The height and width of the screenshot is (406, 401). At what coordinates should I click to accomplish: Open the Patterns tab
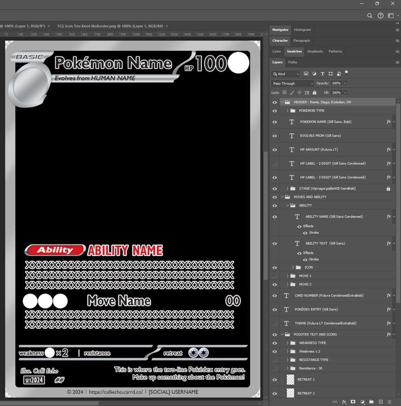335,52
